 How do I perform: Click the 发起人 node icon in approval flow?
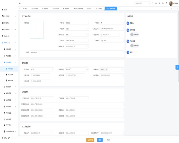tap(128, 23)
